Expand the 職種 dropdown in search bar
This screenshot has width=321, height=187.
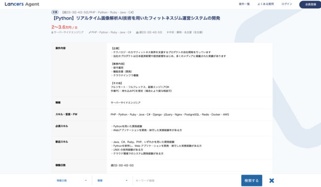113,181
